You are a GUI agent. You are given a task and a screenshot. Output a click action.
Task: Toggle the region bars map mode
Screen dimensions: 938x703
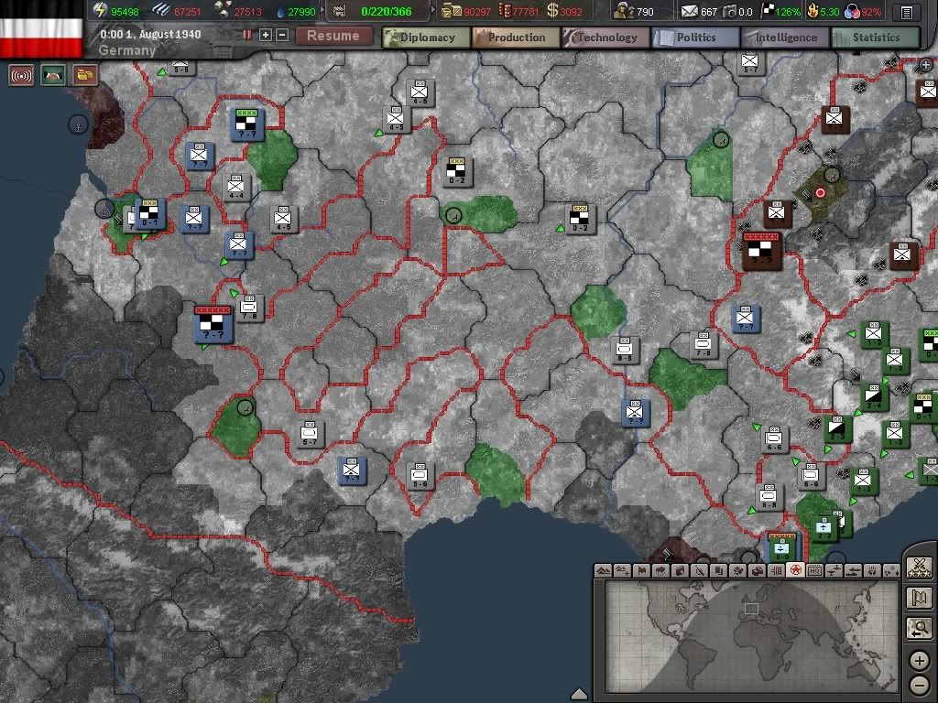click(777, 571)
